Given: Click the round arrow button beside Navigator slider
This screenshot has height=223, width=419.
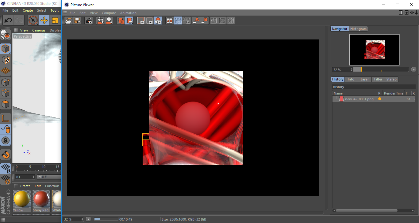Looking at the screenshot, I should (x=413, y=69).
